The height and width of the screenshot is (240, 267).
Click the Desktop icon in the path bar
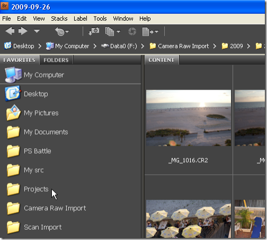coord(8,46)
